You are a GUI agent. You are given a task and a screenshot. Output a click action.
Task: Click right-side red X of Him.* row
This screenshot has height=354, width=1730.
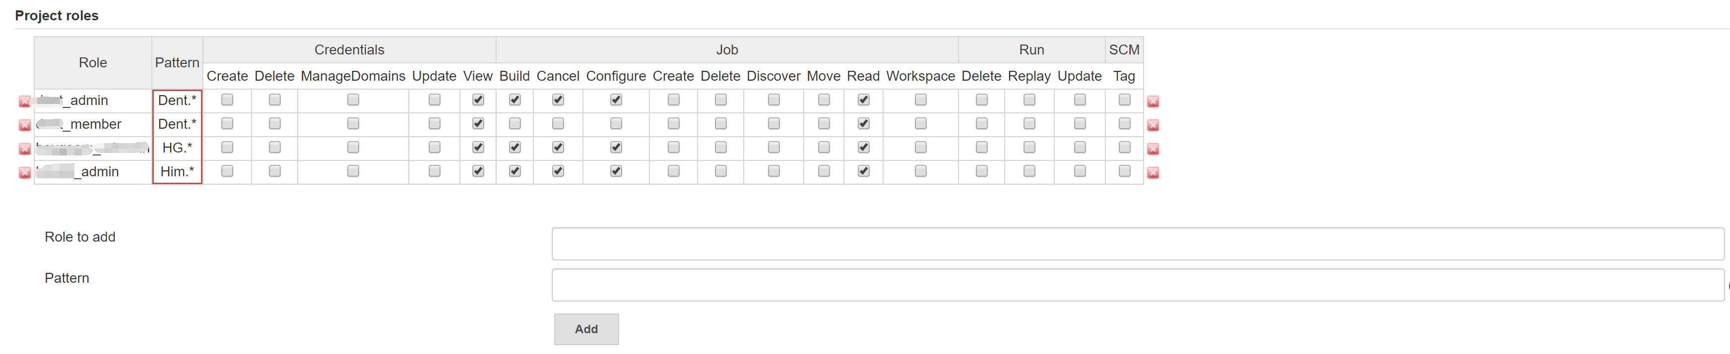(x=1153, y=172)
